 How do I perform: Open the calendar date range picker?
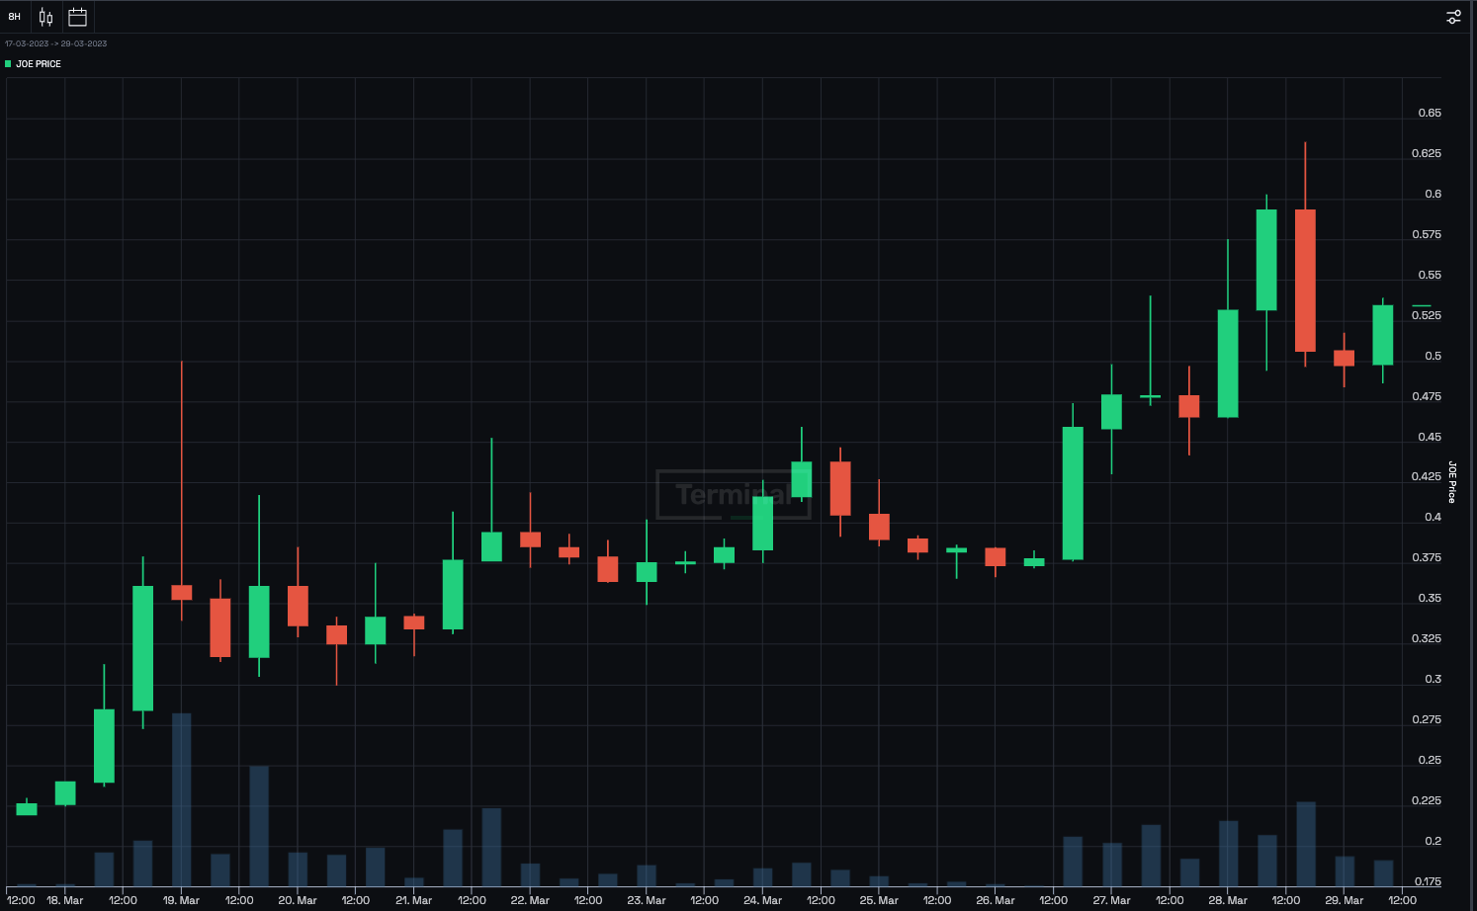point(78,17)
